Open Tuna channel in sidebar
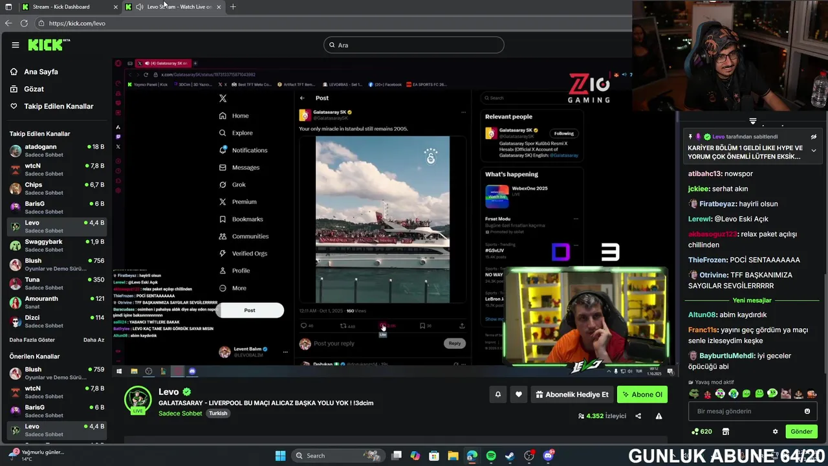This screenshot has height=466, width=828. 57,283
